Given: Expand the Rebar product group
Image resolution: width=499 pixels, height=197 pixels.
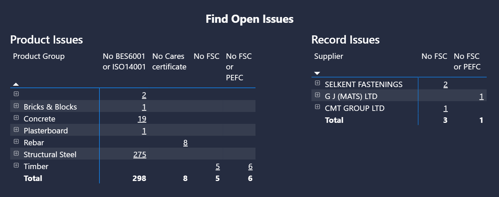Looking at the screenshot, I should (x=16, y=142).
